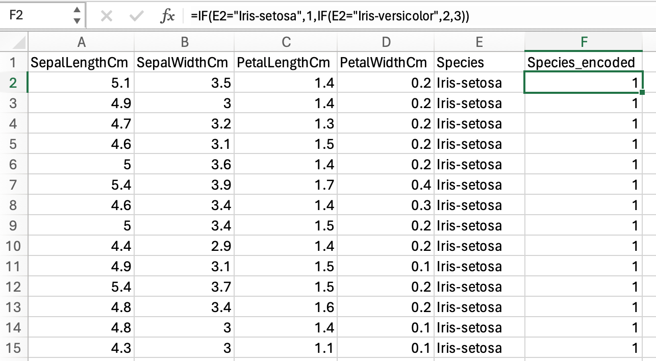Click the cancel (X) formula bar icon

point(107,16)
